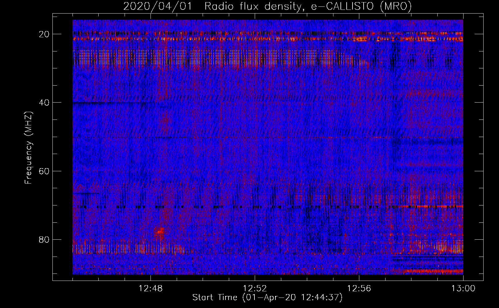Image resolution: width=499 pixels, height=308 pixels.
Task: Click the 12:52 time tick label
Action: point(255,289)
